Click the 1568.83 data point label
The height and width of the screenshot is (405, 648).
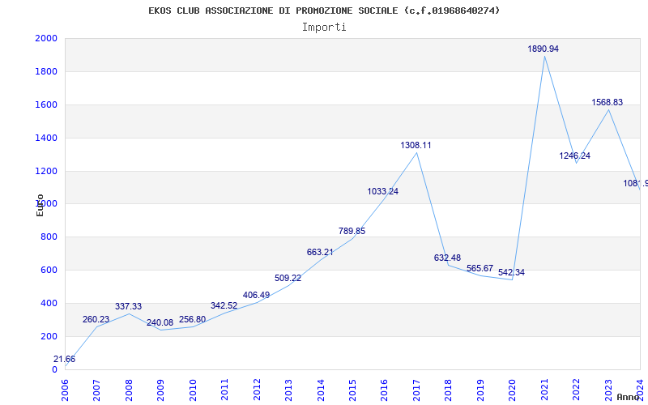pyautogui.click(x=607, y=102)
